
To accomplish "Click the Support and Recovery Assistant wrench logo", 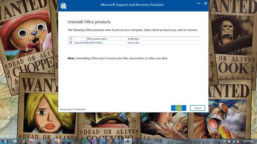I will click(x=63, y=6).
